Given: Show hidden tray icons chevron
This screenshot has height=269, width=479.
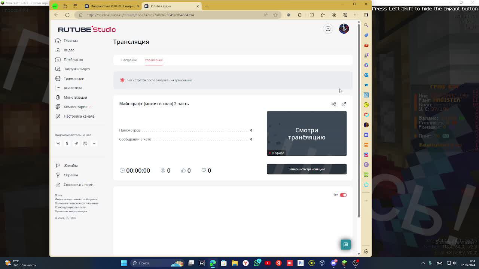Looking at the screenshot, I should click(423, 263).
